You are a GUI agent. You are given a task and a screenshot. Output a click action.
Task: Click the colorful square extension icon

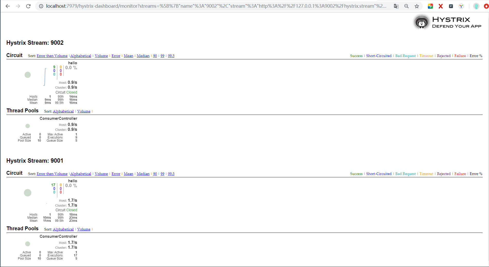pyautogui.click(x=430, y=6)
